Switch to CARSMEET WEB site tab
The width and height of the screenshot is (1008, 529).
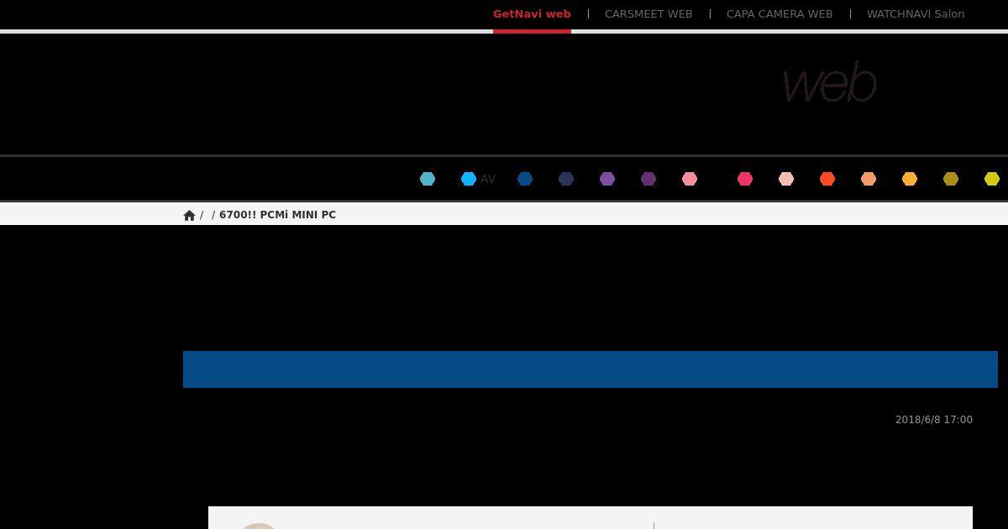click(648, 14)
